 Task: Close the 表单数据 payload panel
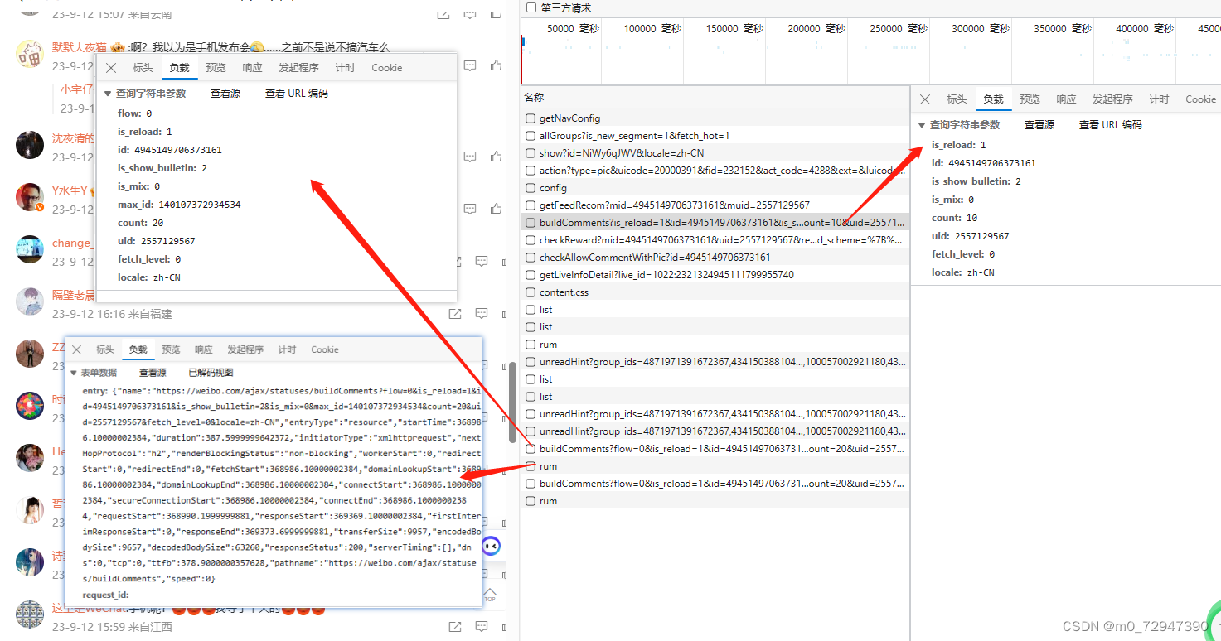click(76, 349)
